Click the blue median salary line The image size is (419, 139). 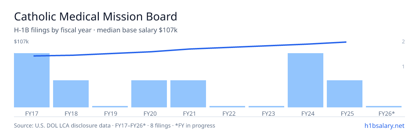(190, 49)
